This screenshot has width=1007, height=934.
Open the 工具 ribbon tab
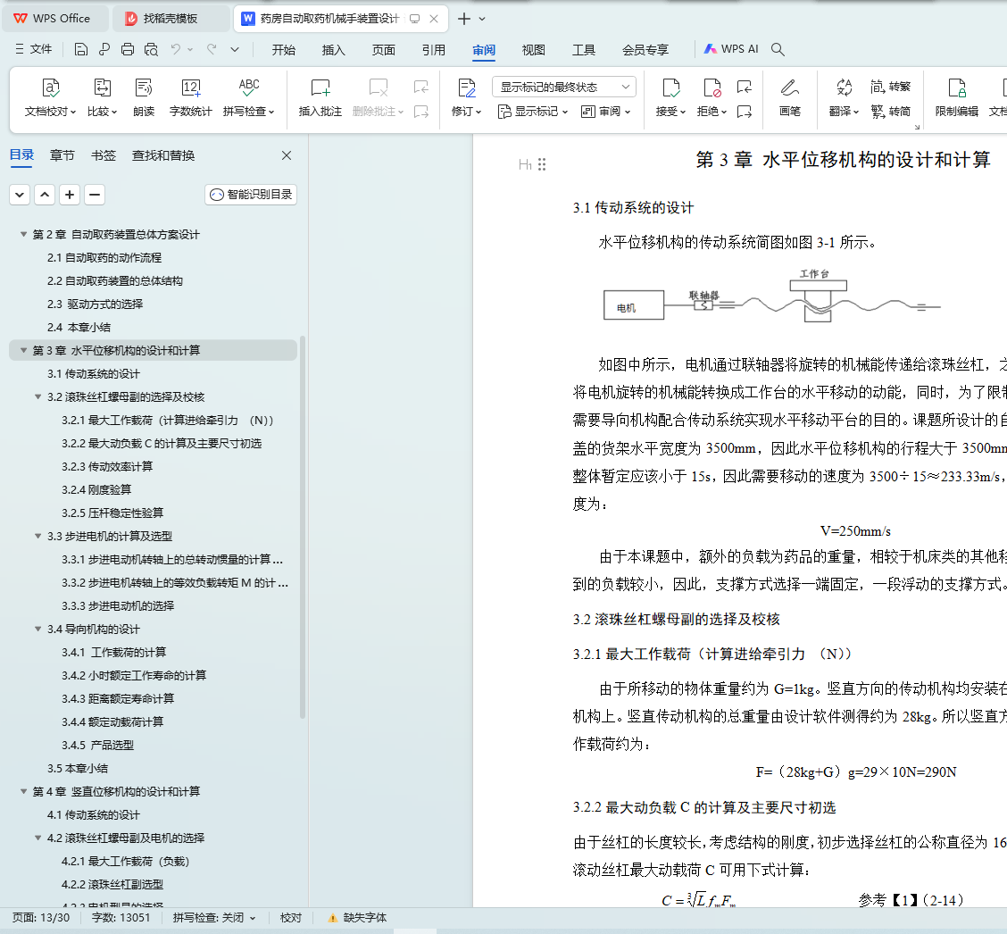(584, 49)
